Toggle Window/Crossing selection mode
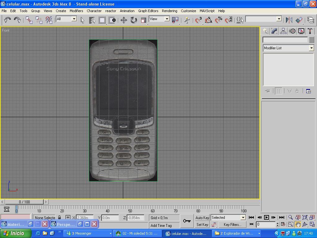Screen dimensions: 317x238 click(112, 20)
